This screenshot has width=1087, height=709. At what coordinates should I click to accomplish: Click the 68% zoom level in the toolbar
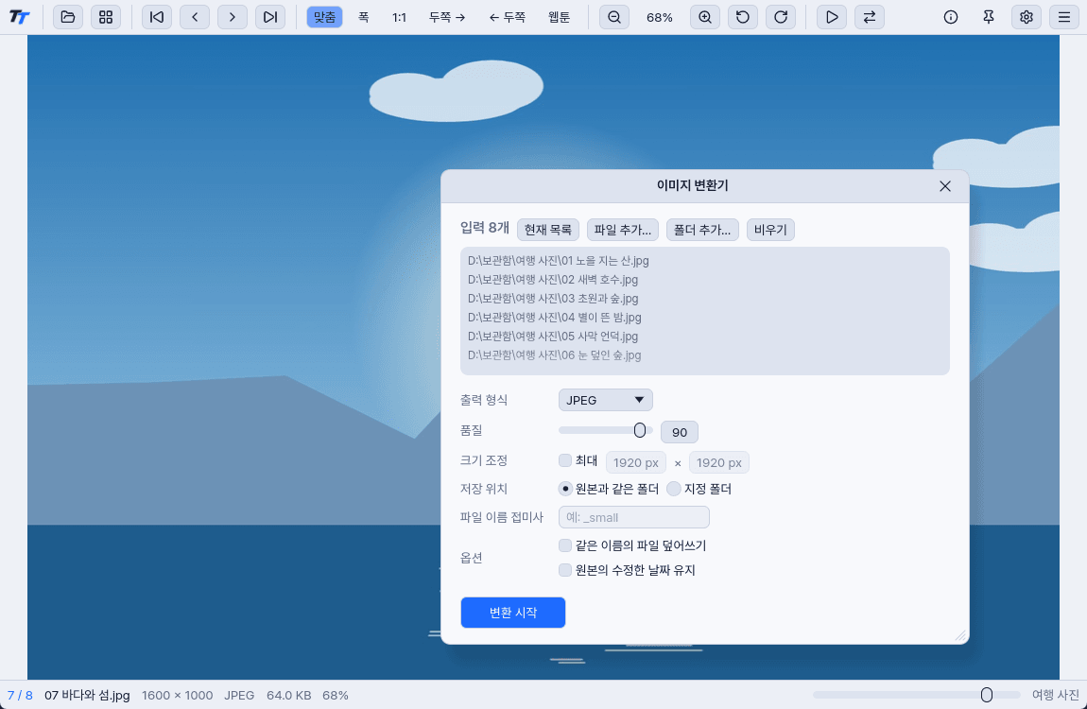[x=659, y=17]
